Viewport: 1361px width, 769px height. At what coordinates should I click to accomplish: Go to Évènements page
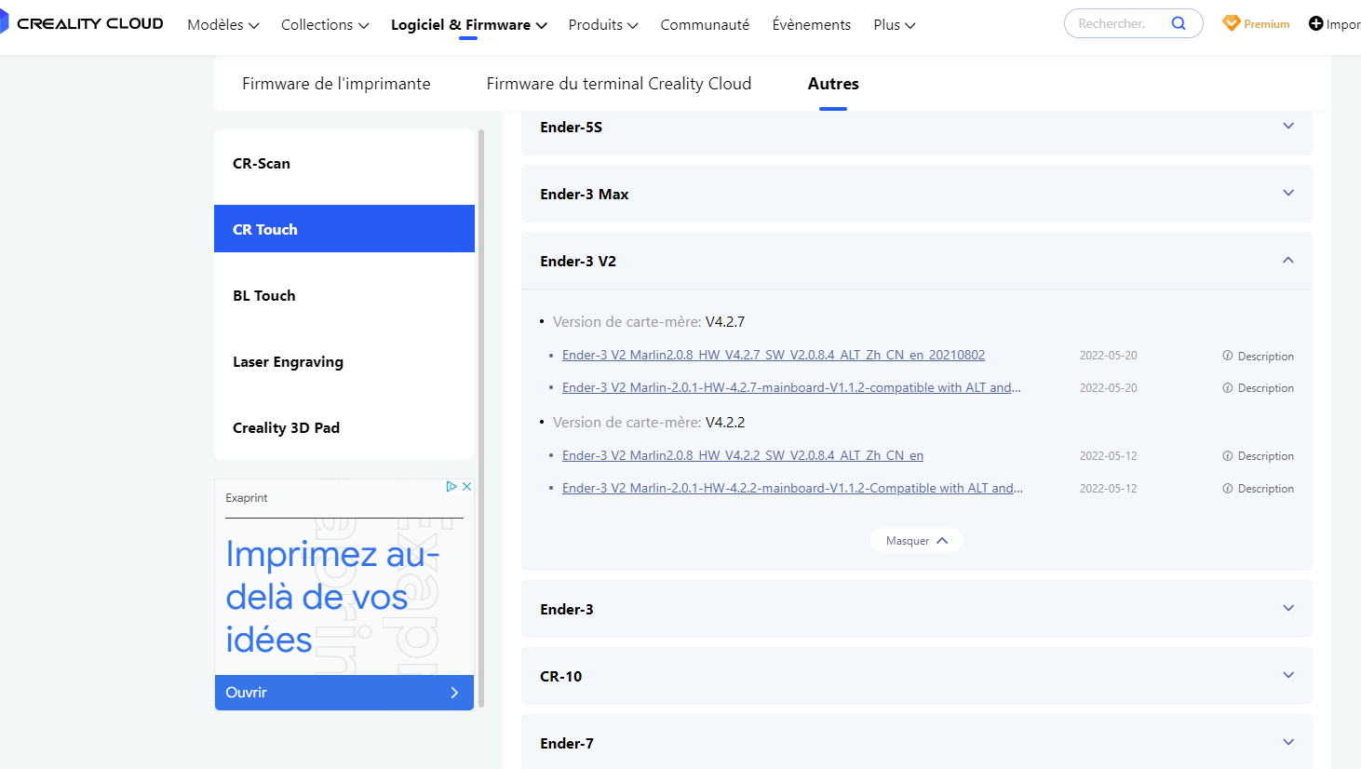point(812,25)
